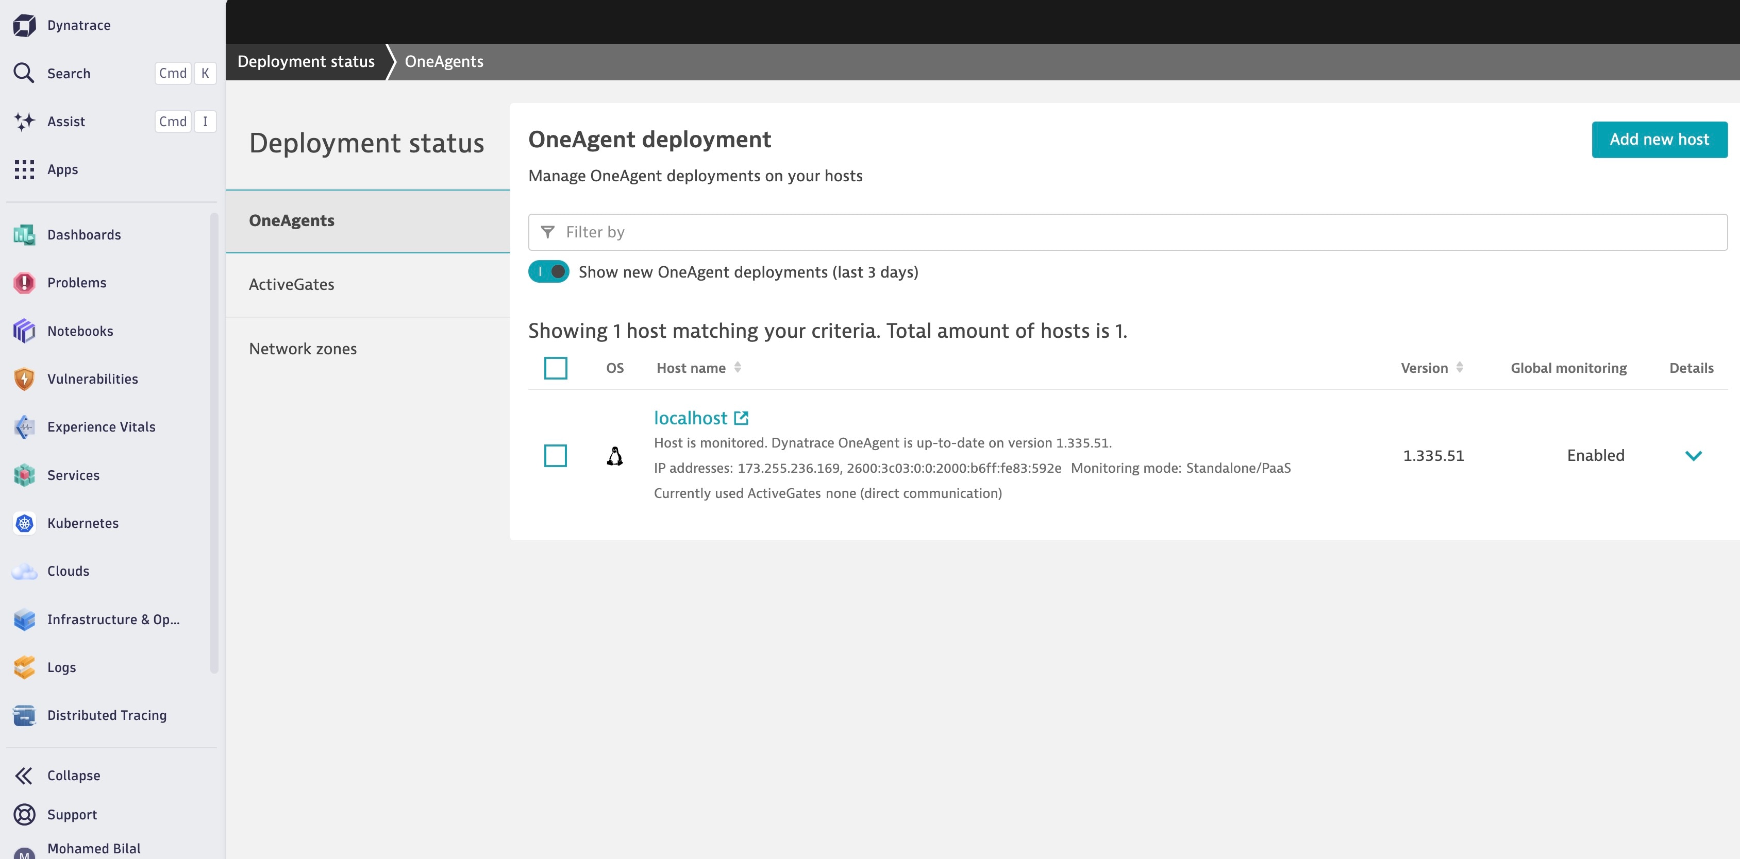Viewport: 1740px width, 859px height.
Task: Open the Assist feature
Action: (24, 122)
